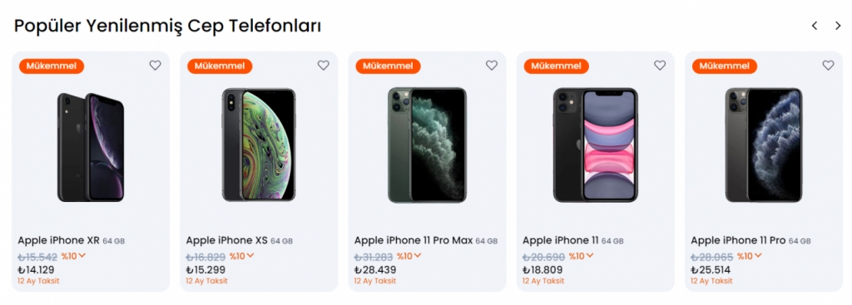Viewport: 852px width, 305px height.
Task: Show previous phones with left arrow
Action: (814, 26)
